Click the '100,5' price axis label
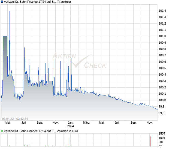This screenshot has width=169, height=149. (162, 68)
